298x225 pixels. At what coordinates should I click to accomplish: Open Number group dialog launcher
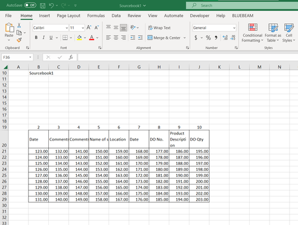click(236, 48)
